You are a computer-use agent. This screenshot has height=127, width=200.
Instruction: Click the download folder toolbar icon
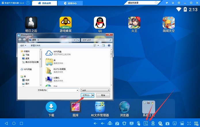tap(167, 123)
